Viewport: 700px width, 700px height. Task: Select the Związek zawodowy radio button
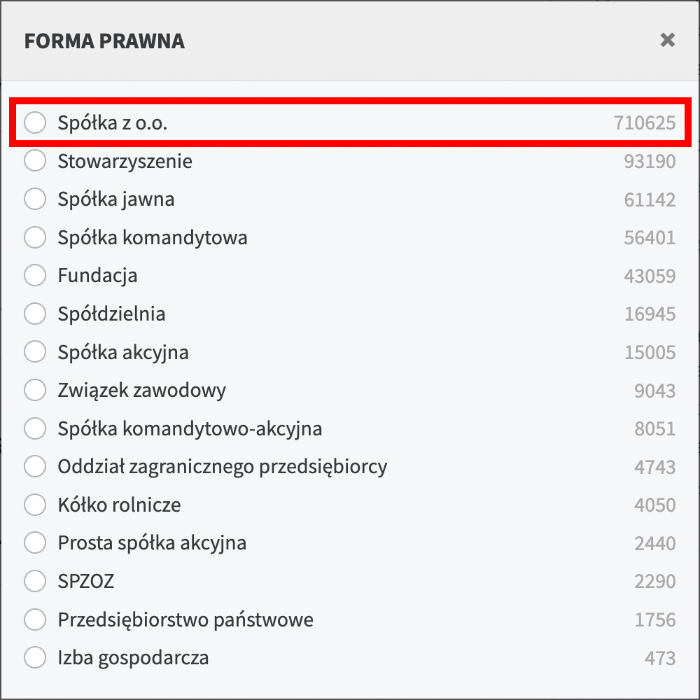tap(35, 390)
